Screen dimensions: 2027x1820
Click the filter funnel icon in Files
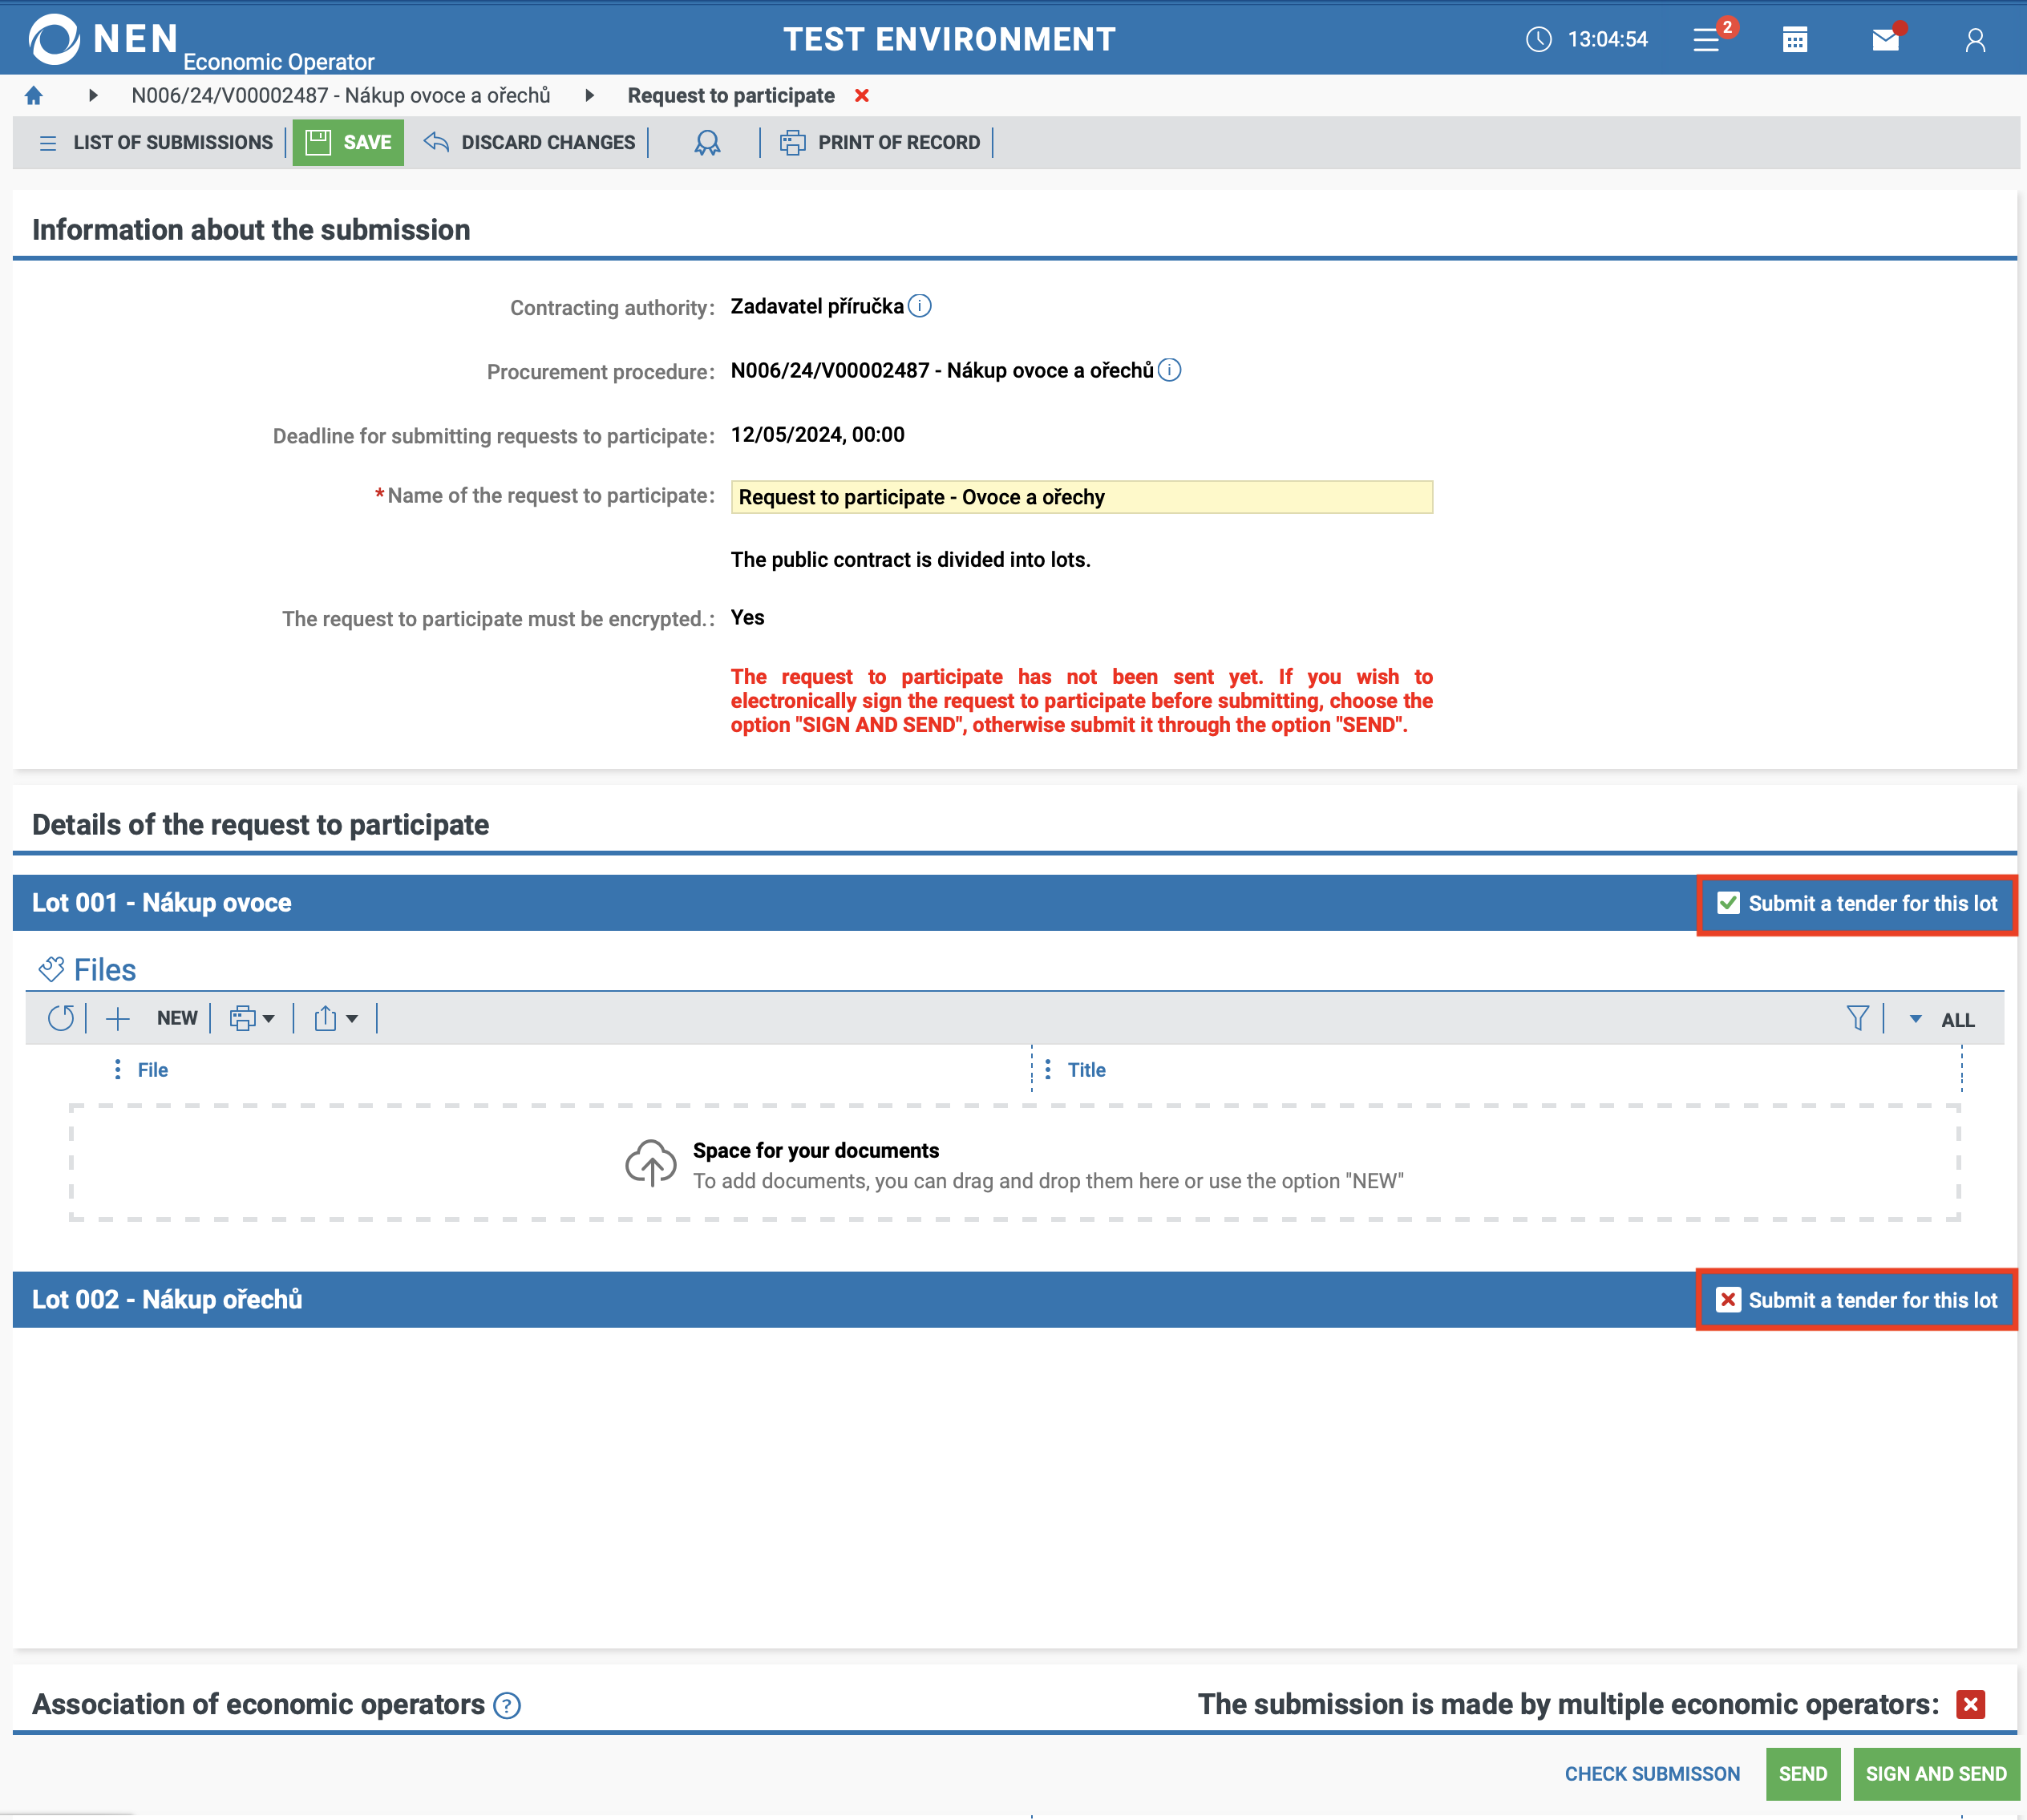pos(1857,1019)
